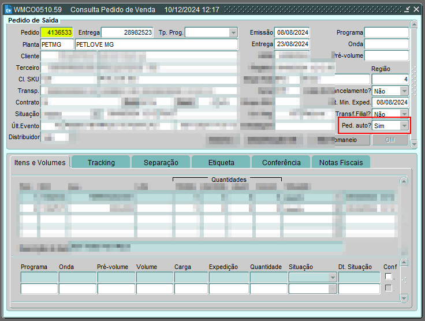Click the WMCO0510 window title icon
425x321 pixels.
8,10
